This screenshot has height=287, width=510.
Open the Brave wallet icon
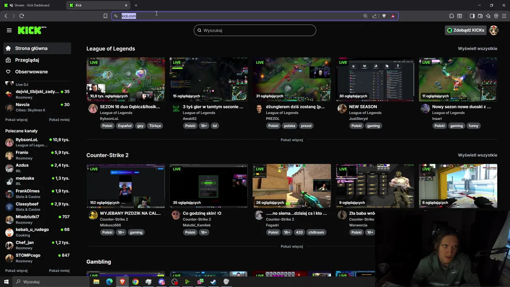click(480, 16)
